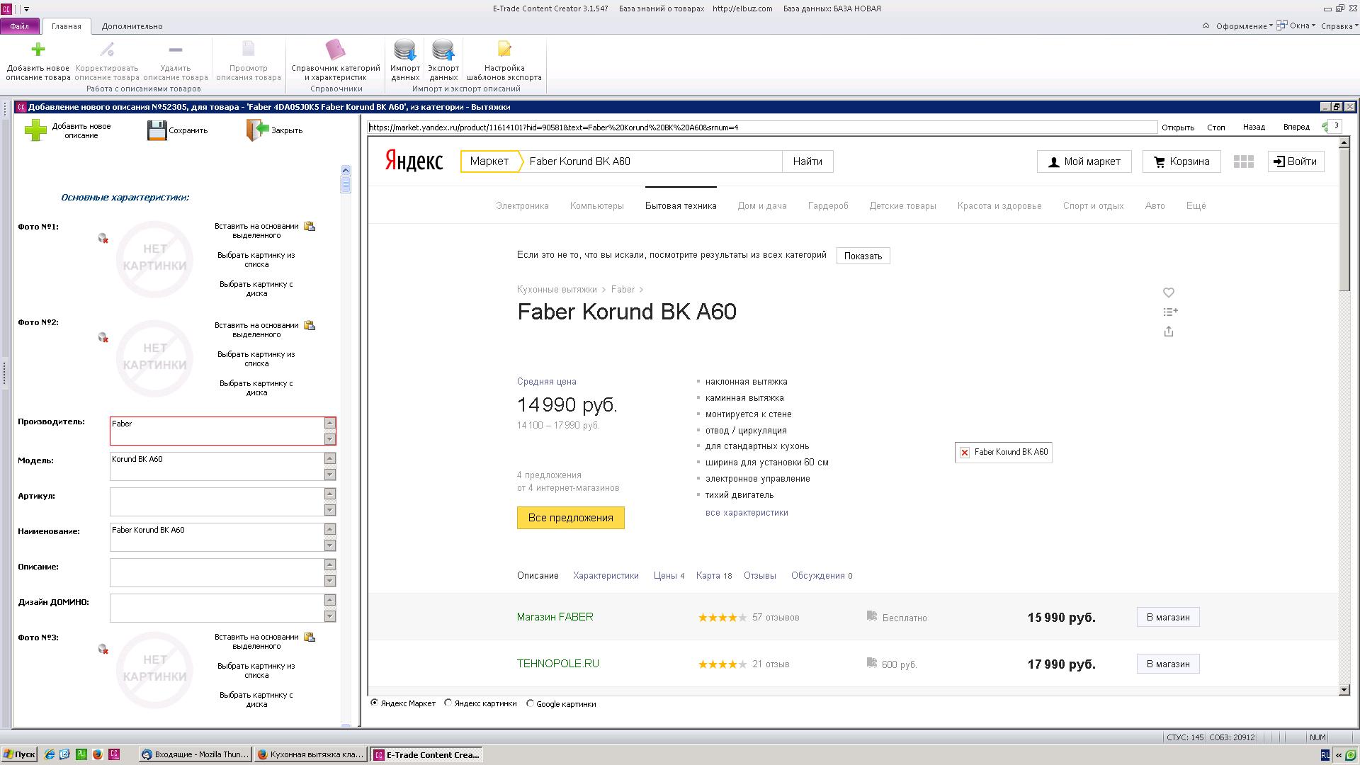Click Сохранить floppy disk icon
The width and height of the screenshot is (1360, 765).
click(157, 130)
